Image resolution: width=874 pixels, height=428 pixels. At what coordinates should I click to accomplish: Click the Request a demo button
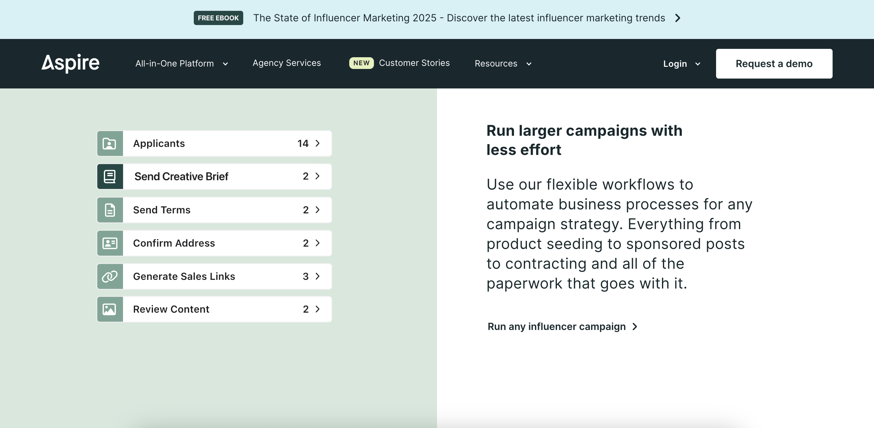(x=774, y=64)
